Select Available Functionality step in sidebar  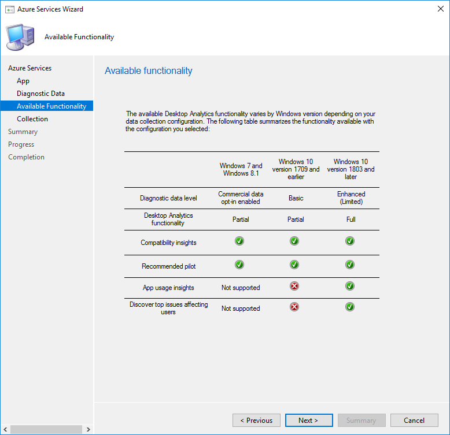[47, 106]
